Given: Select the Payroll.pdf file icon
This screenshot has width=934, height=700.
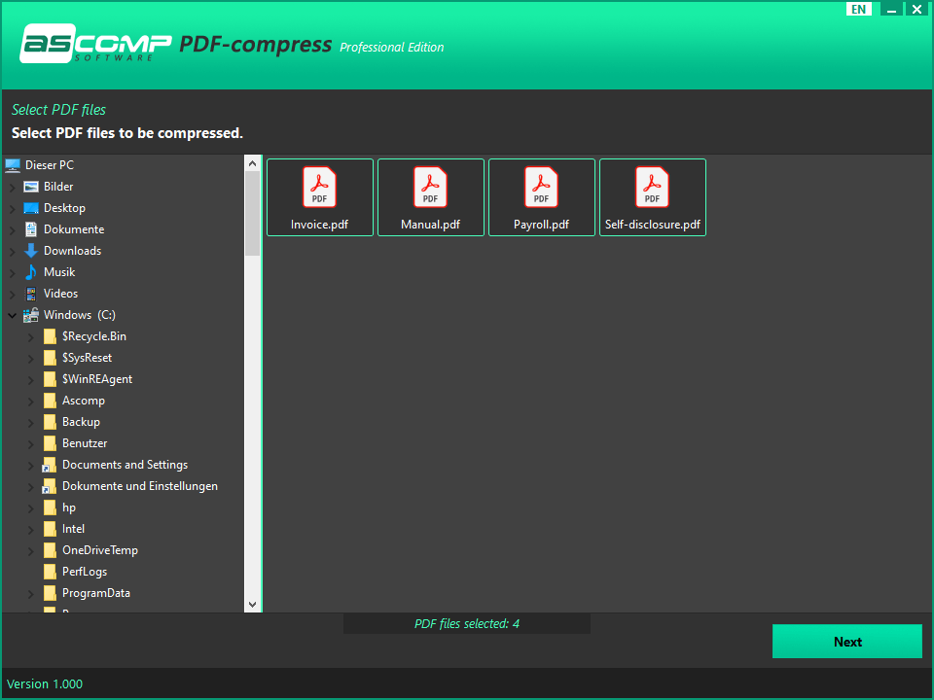Looking at the screenshot, I should [x=541, y=187].
